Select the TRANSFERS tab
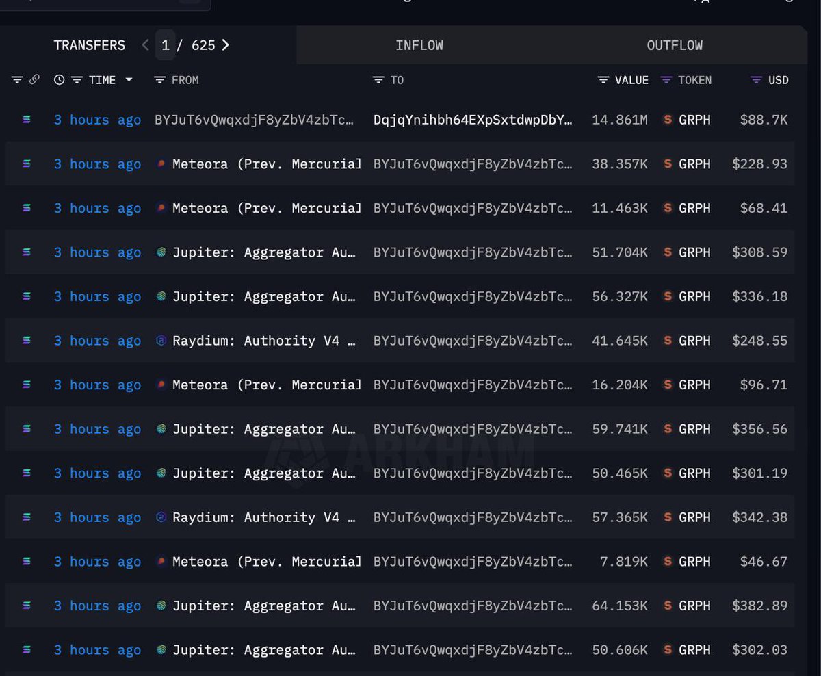This screenshot has height=676, width=821. point(90,45)
